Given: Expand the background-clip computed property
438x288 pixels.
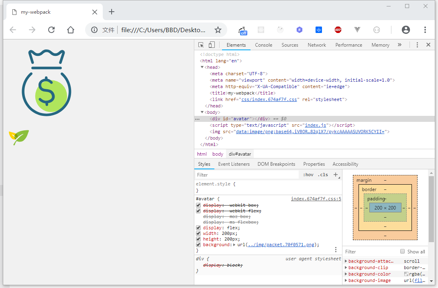Looking at the screenshot, I should coord(346,267).
